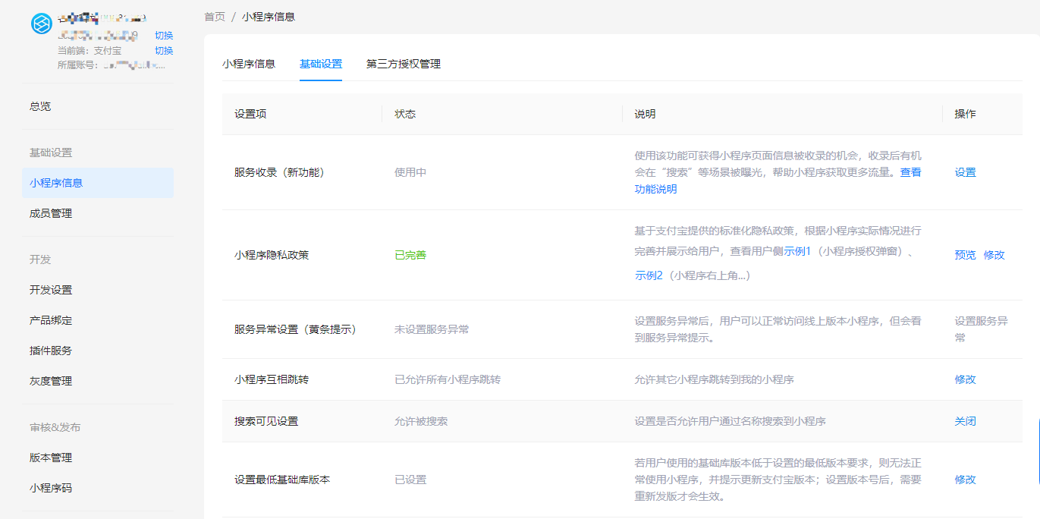The image size is (1040, 519).
Task: Open the 第三方授权管理 tab
Action: click(404, 64)
